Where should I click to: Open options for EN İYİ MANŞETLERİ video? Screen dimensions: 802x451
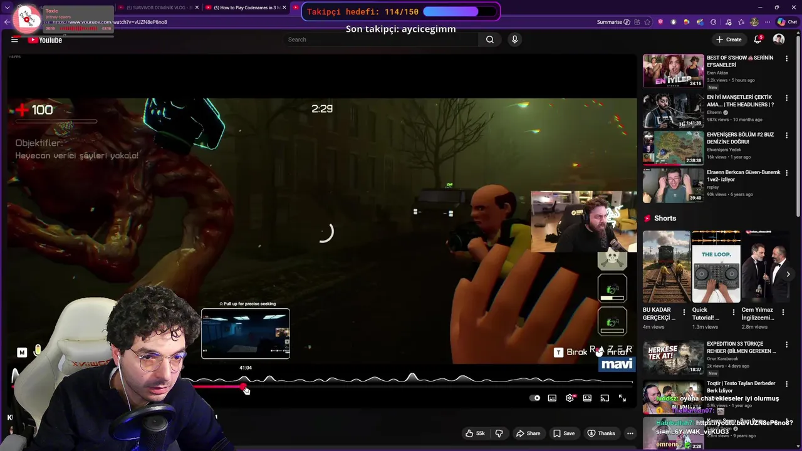787,98
